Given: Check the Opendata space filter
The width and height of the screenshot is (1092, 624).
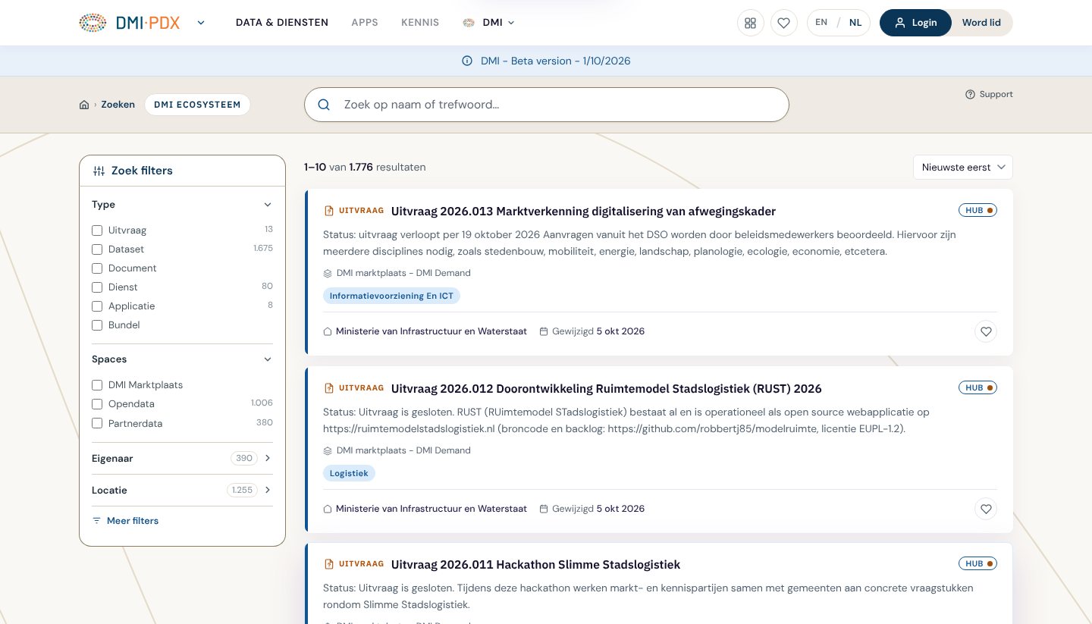Looking at the screenshot, I should pyautogui.click(x=97, y=404).
